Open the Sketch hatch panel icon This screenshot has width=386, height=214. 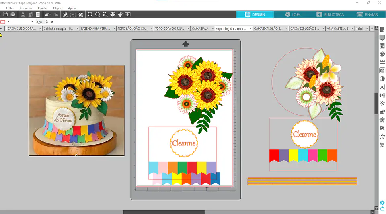pos(382,145)
